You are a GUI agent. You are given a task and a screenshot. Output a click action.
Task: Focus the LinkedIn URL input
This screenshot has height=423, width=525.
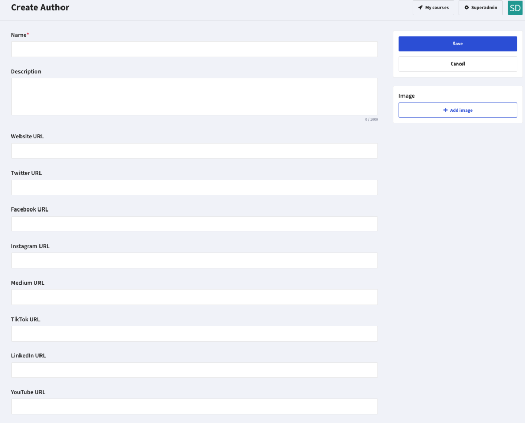click(194, 370)
